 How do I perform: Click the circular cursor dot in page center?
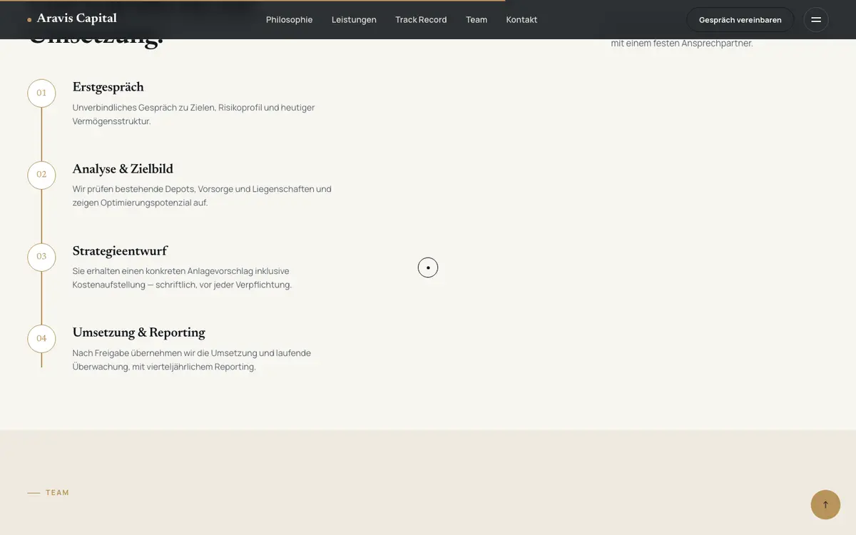(428, 267)
